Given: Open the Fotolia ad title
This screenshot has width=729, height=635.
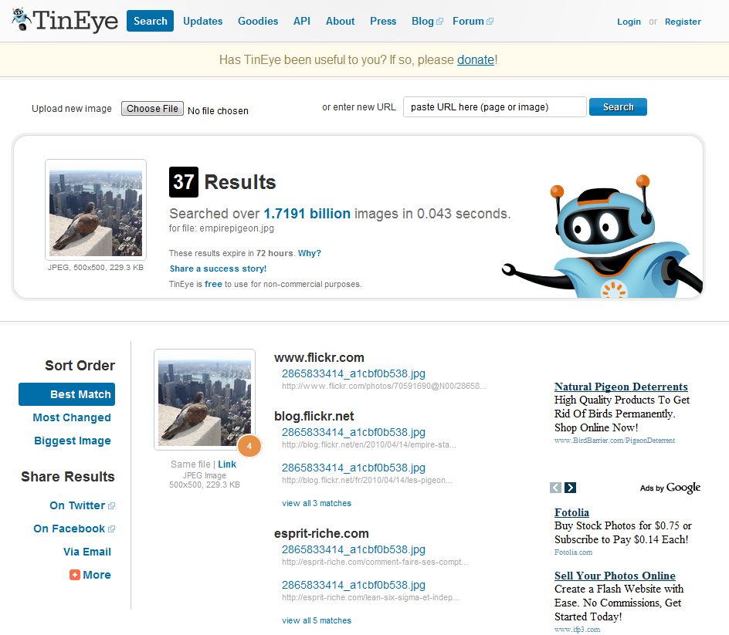Looking at the screenshot, I should coord(571,512).
